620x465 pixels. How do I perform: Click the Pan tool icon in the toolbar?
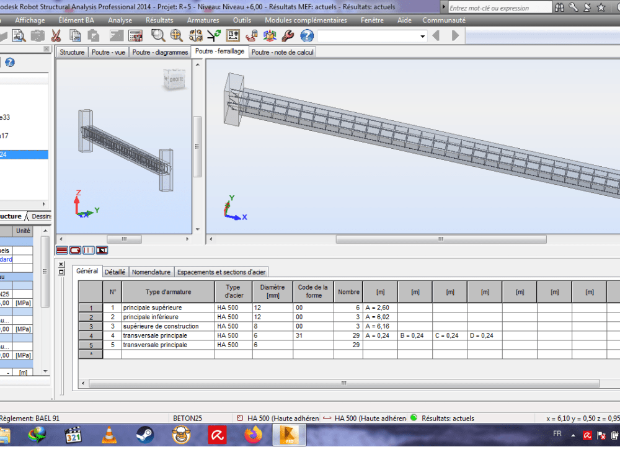coord(176,35)
